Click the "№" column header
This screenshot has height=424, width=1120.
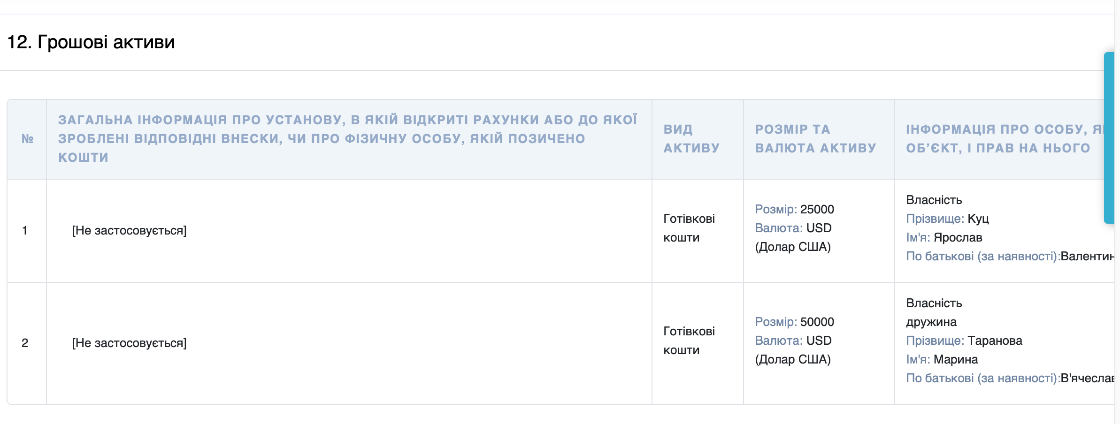(x=27, y=139)
